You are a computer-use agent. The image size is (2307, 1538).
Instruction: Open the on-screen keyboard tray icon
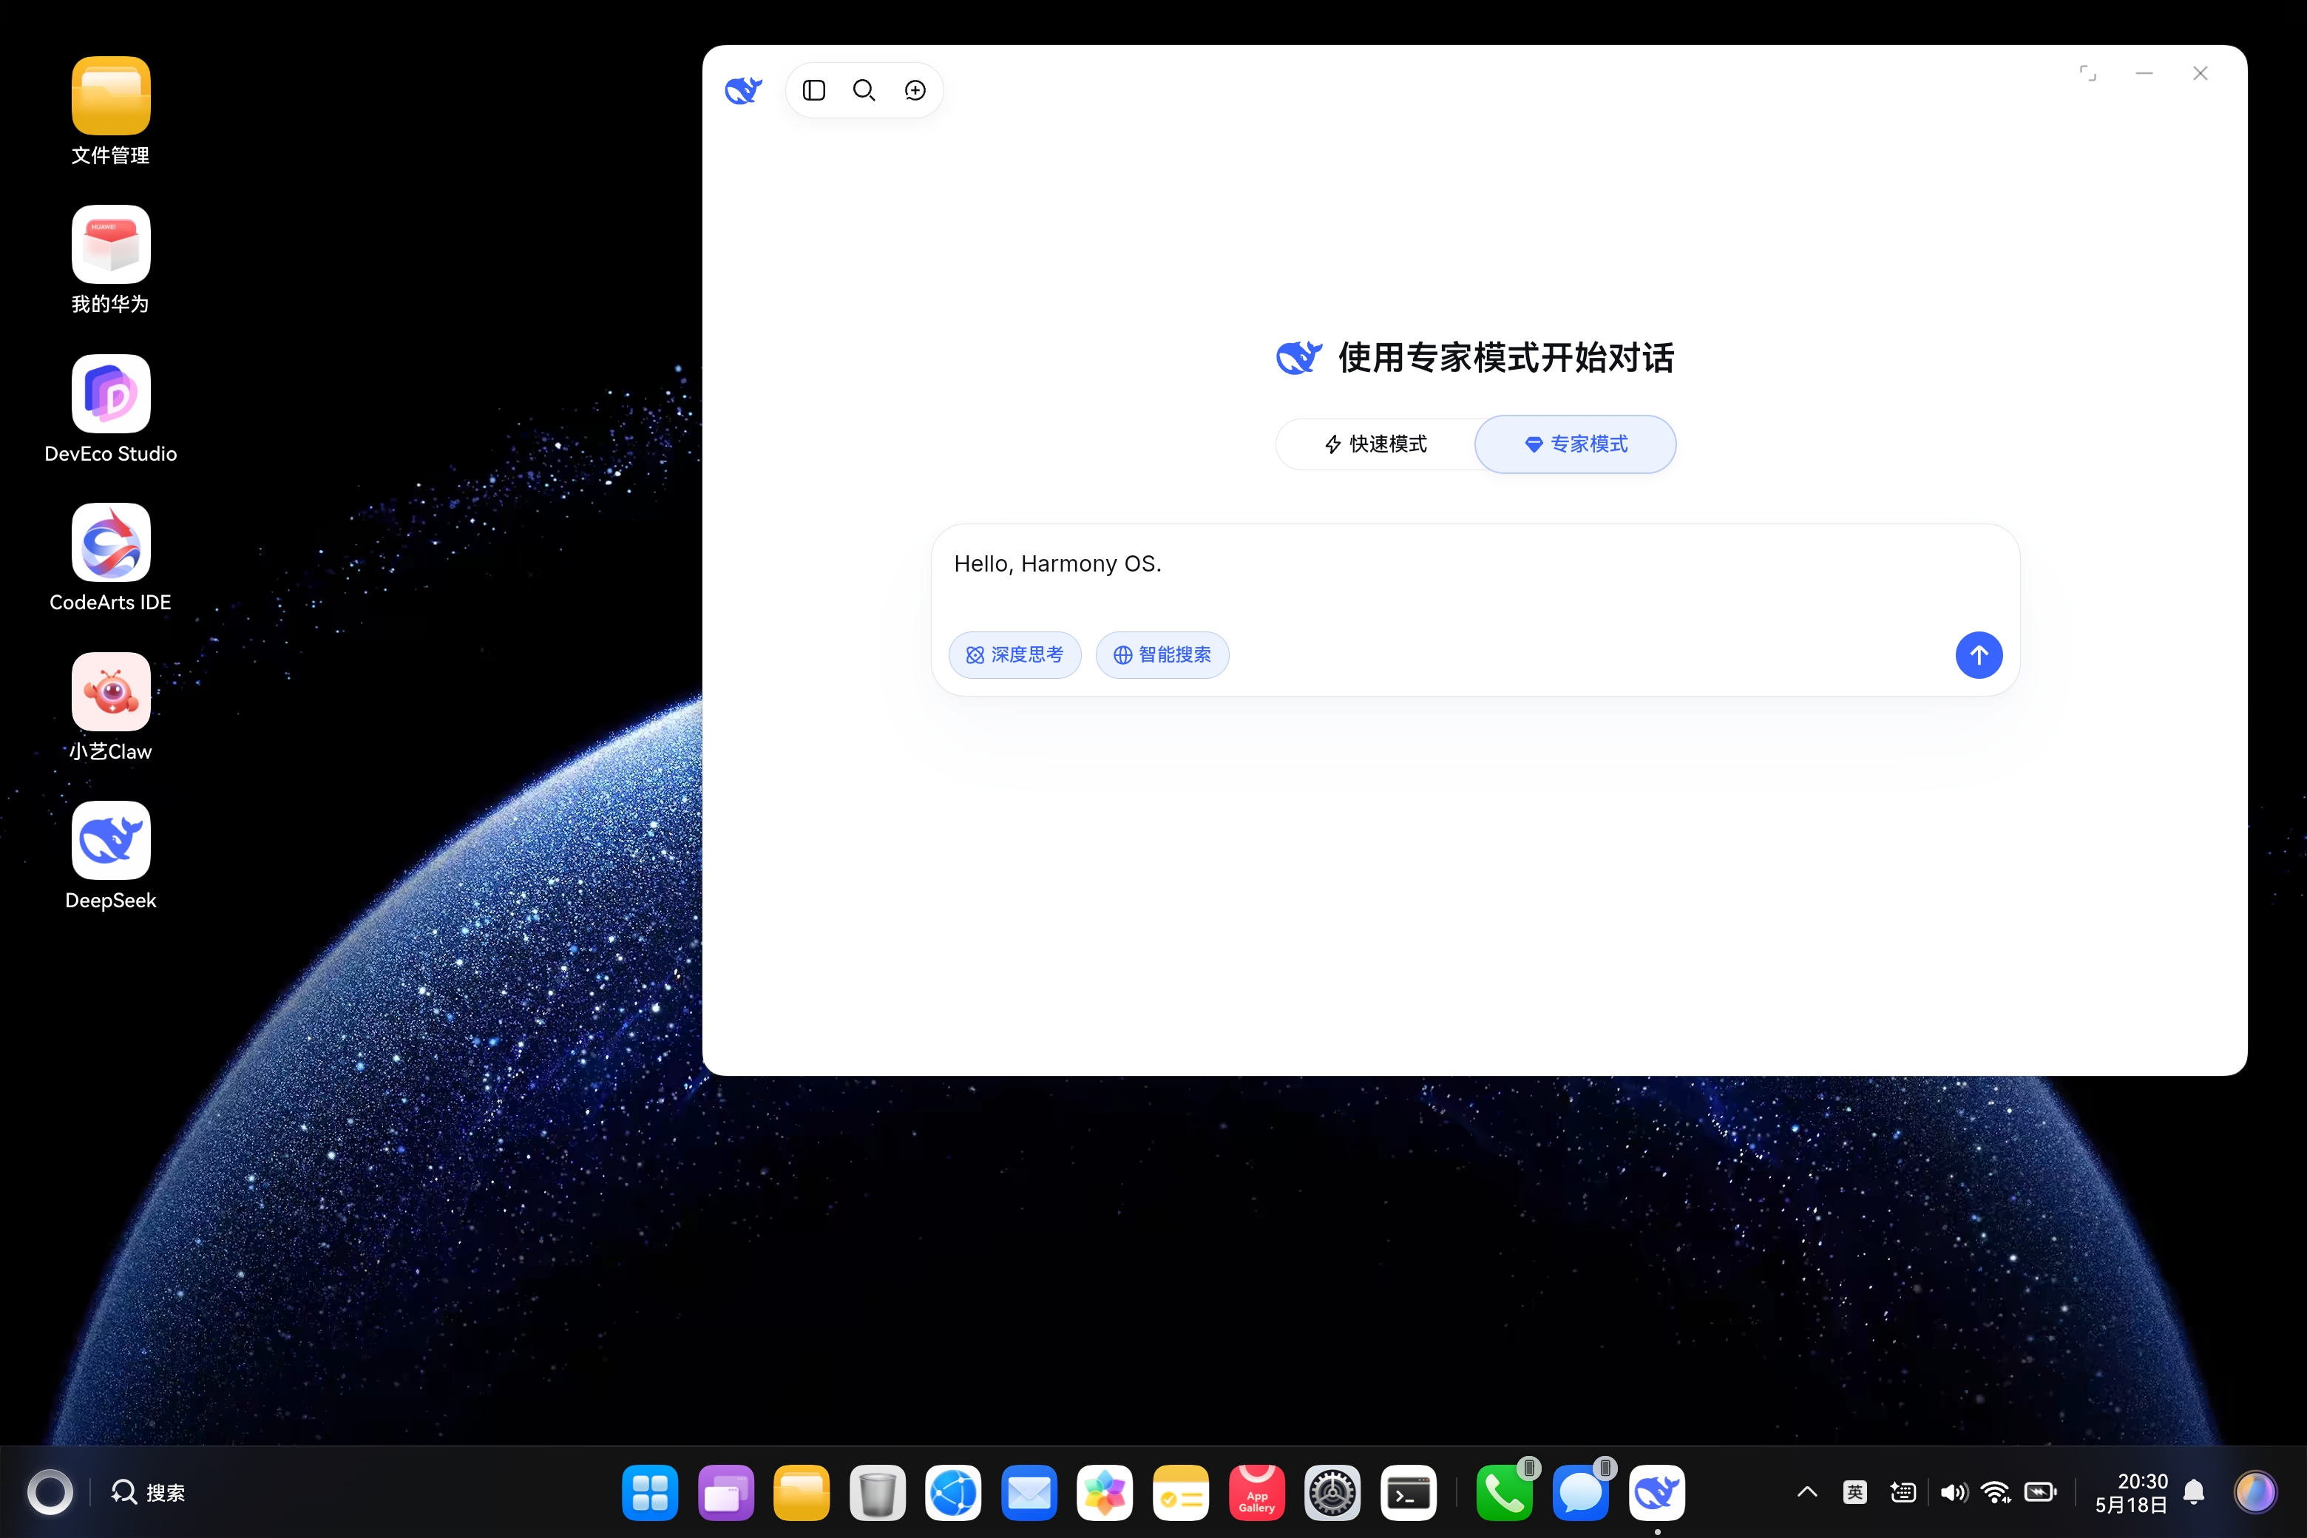click(x=1903, y=1493)
